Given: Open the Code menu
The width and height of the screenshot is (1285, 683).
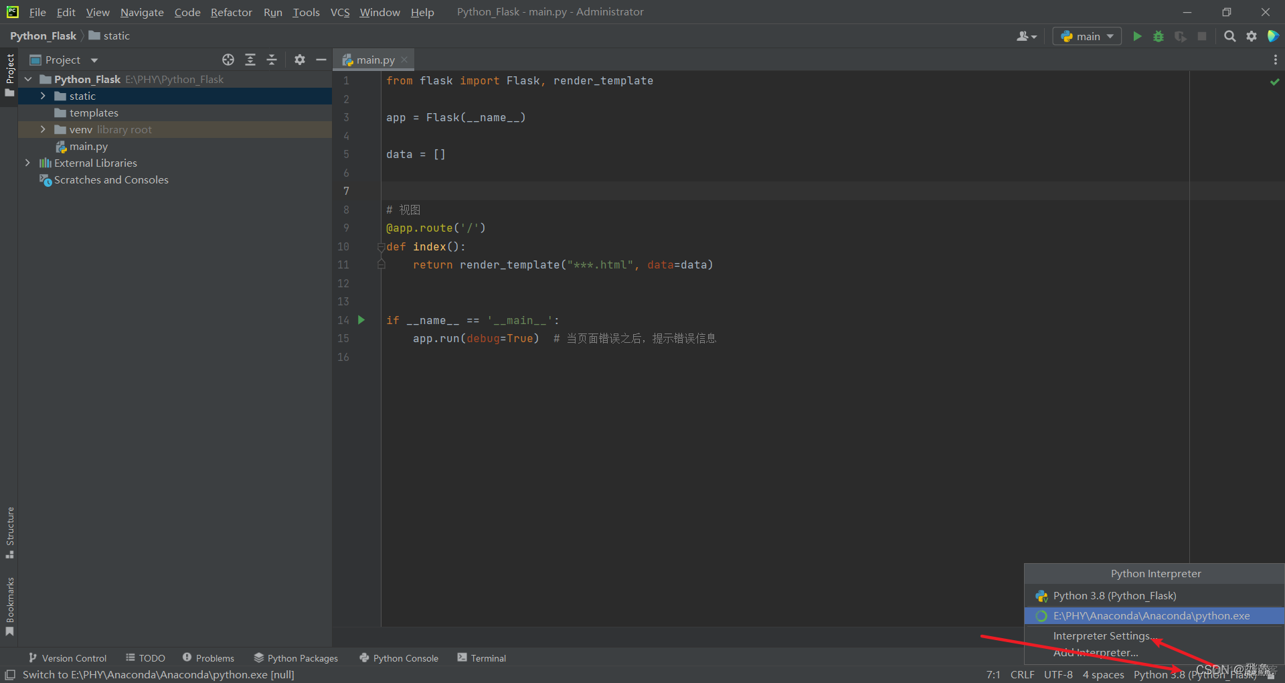Looking at the screenshot, I should click(187, 12).
